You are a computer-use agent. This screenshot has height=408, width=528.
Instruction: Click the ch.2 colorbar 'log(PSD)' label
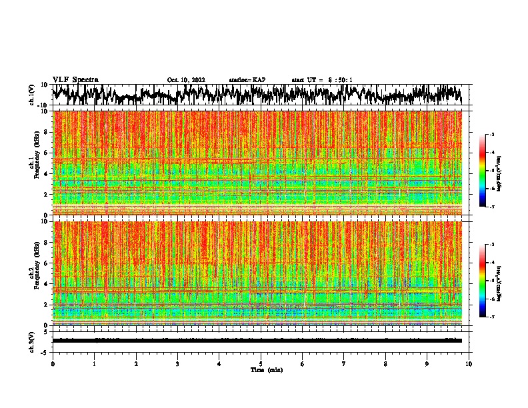pyautogui.click(x=499, y=284)
